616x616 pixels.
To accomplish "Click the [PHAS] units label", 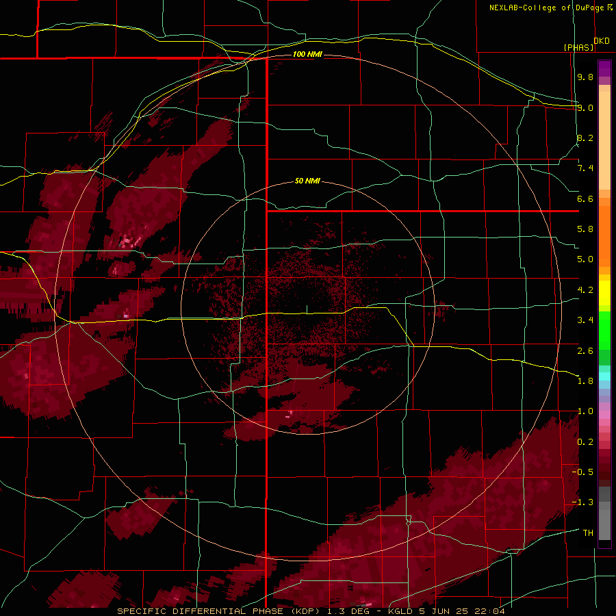I will (x=578, y=47).
